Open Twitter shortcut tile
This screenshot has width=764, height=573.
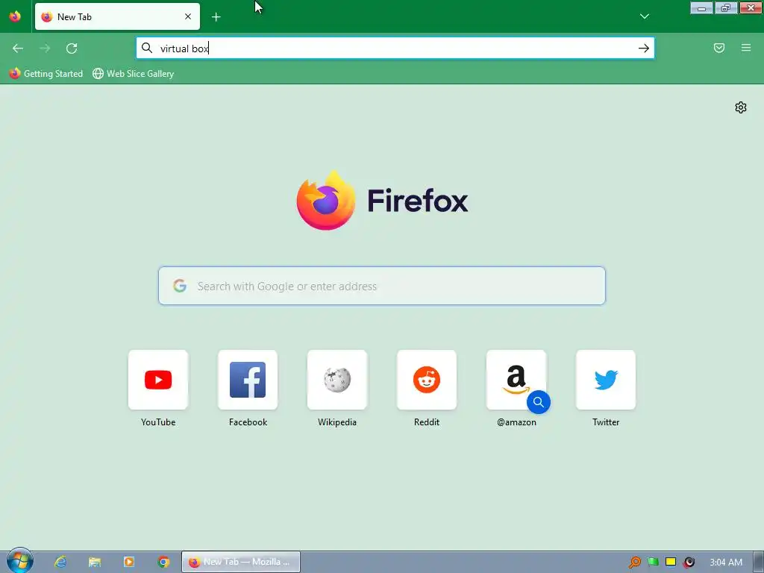tap(606, 380)
